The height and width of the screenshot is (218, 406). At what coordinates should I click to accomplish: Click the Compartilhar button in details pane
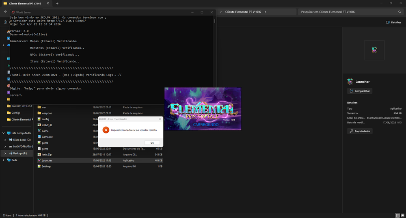click(360, 91)
